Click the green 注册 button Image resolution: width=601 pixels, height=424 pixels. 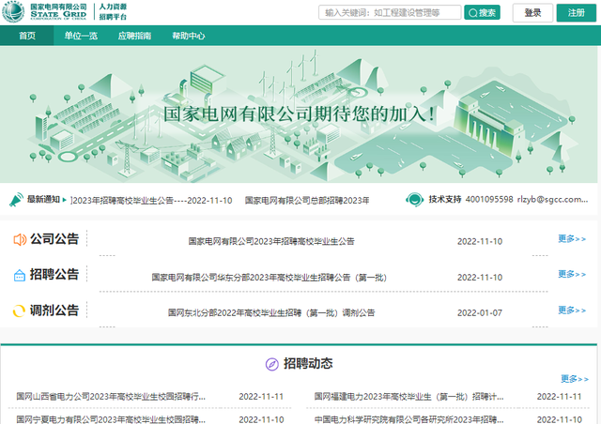577,12
